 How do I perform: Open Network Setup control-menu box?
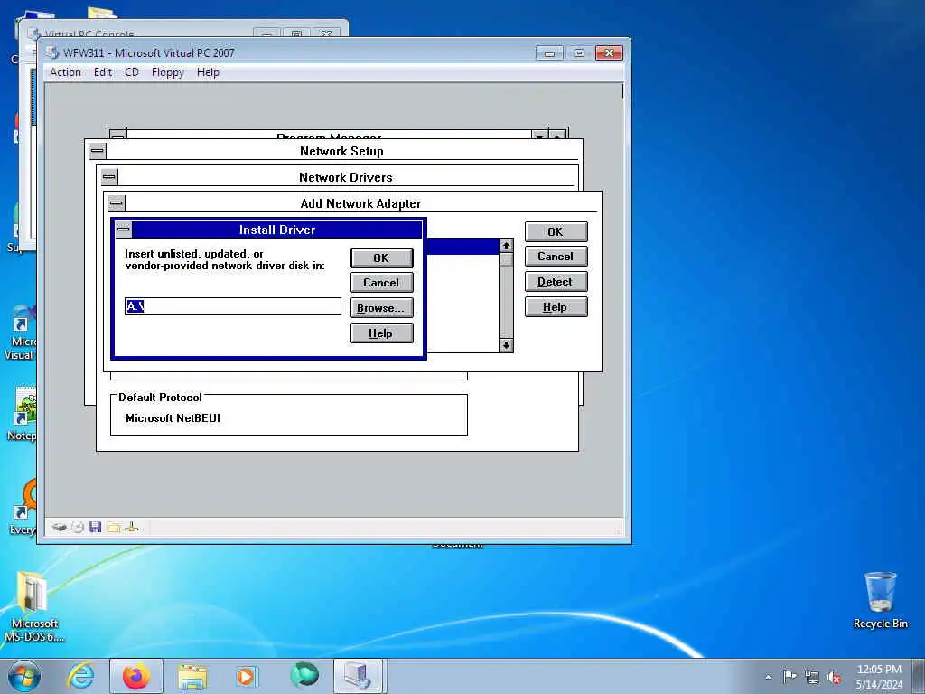click(x=98, y=151)
